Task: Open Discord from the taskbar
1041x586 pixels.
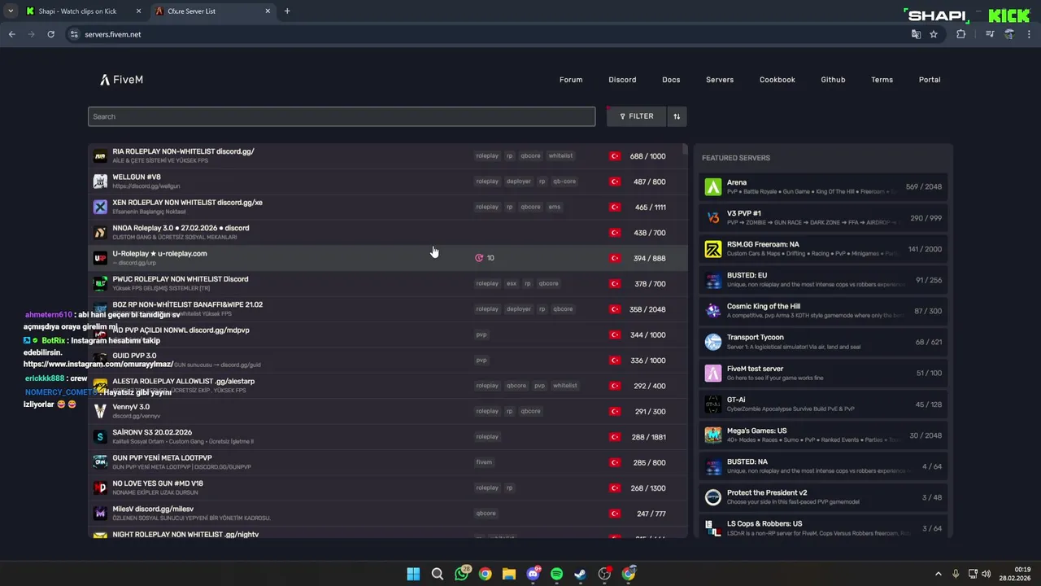Action: click(534, 574)
